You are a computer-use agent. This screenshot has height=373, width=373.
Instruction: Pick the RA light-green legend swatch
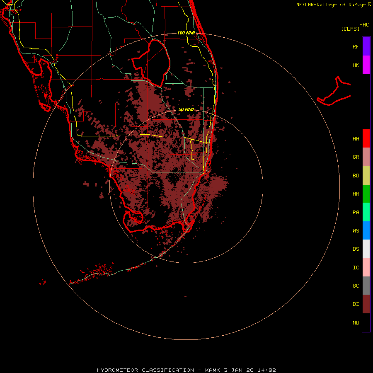click(x=366, y=212)
